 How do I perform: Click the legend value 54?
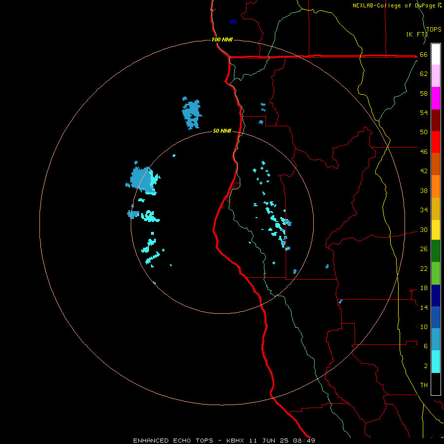tap(424, 112)
